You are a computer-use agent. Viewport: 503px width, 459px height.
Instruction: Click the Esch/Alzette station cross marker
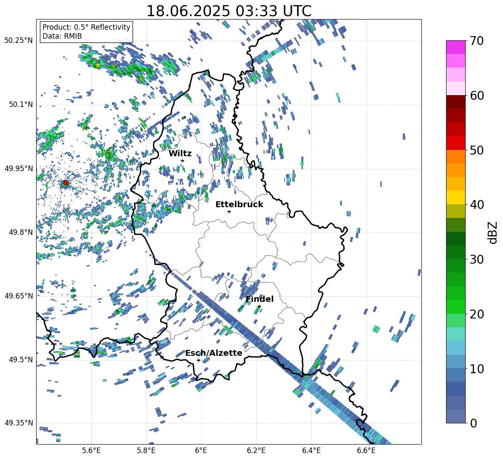[x=198, y=360]
